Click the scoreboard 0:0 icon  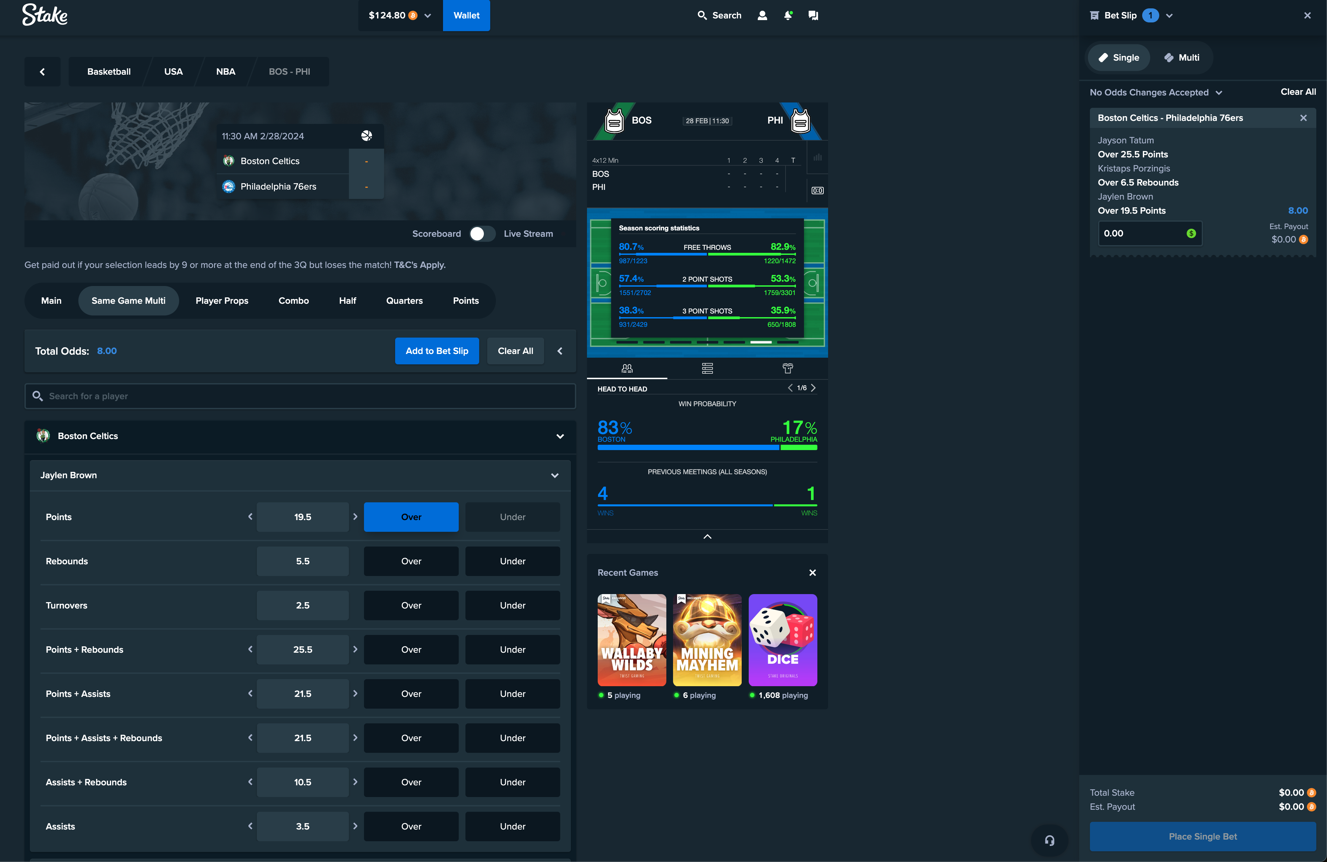point(817,191)
